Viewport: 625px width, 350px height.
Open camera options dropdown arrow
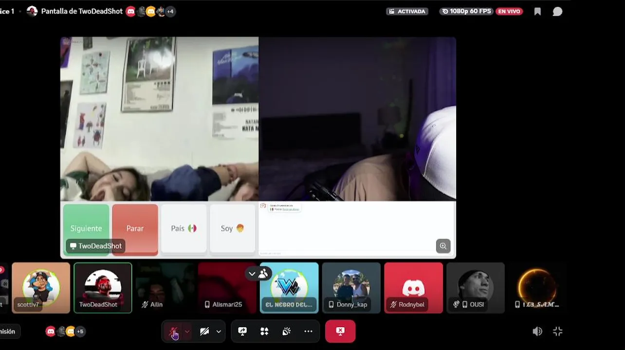[219, 332]
